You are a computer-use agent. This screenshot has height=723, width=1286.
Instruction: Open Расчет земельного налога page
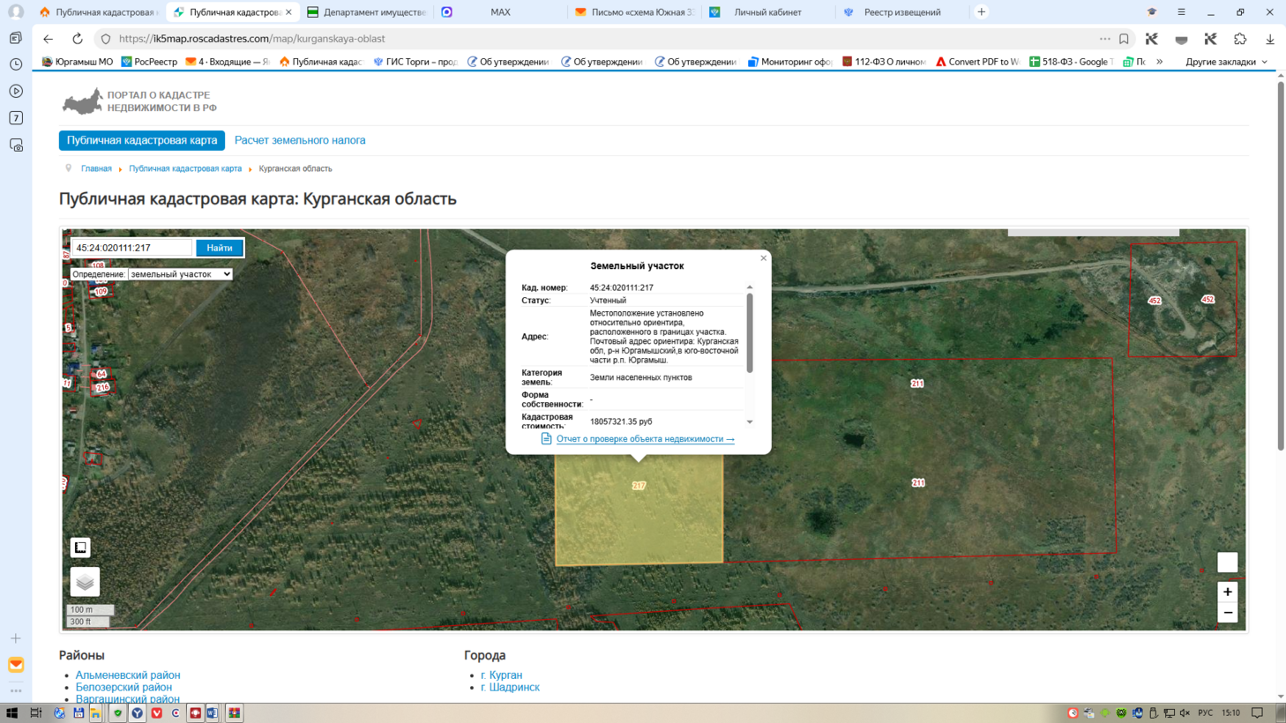300,140
